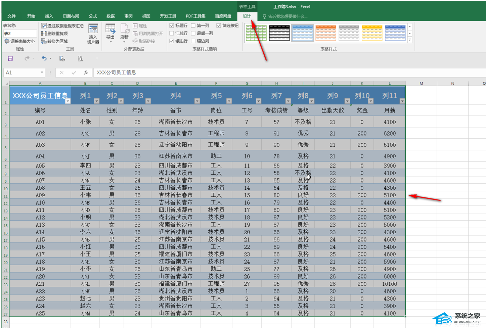Screen dimensions: 486x328
Task: Click the insert function fx icon
Action: click(x=86, y=73)
